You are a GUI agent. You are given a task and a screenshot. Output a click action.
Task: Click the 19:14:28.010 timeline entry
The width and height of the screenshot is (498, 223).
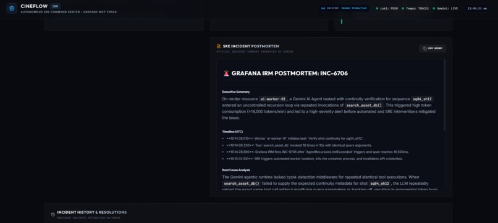(x=295, y=139)
